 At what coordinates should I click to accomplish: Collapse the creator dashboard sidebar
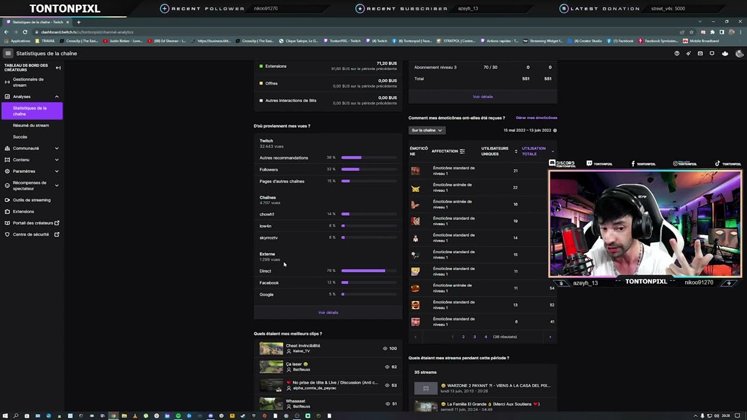coord(58,68)
